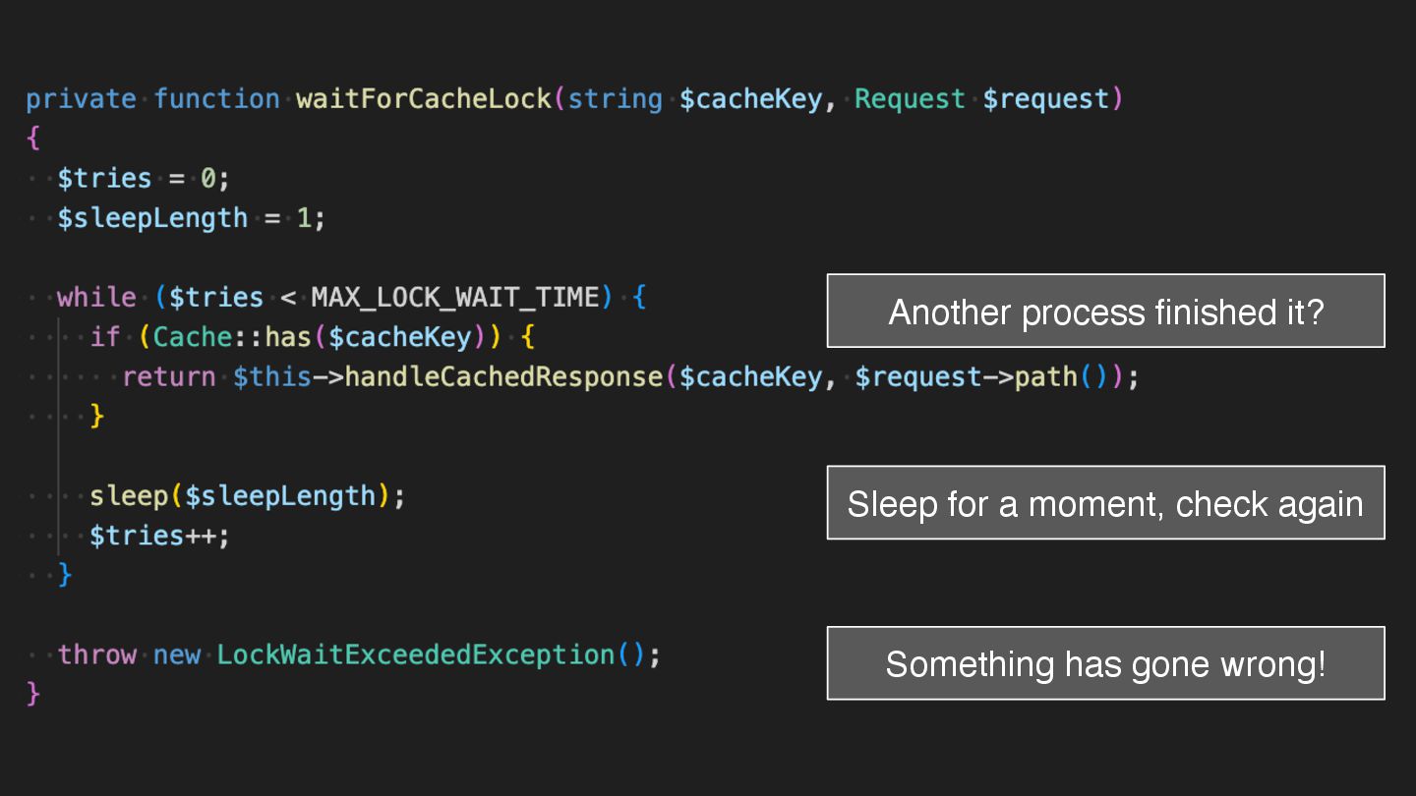
Task: Click the $sleepLength = 1 line
Action: point(191,218)
